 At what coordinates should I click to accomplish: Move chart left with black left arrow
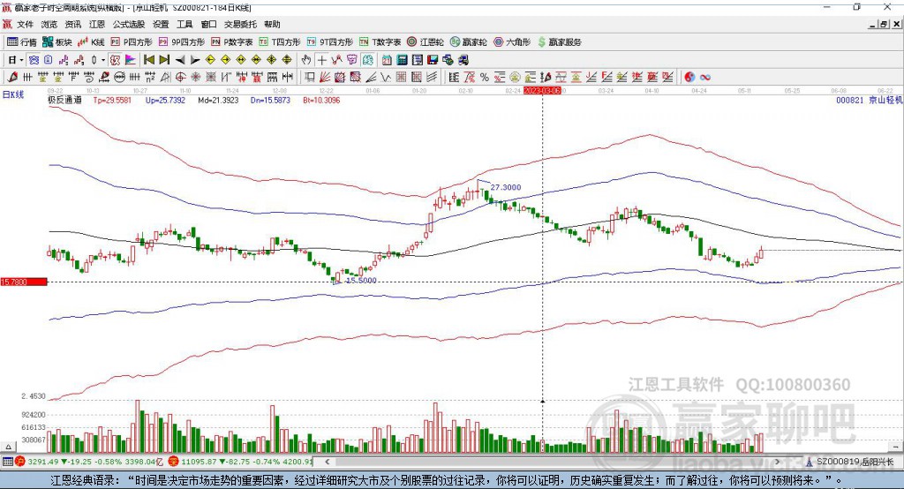[x=180, y=60]
